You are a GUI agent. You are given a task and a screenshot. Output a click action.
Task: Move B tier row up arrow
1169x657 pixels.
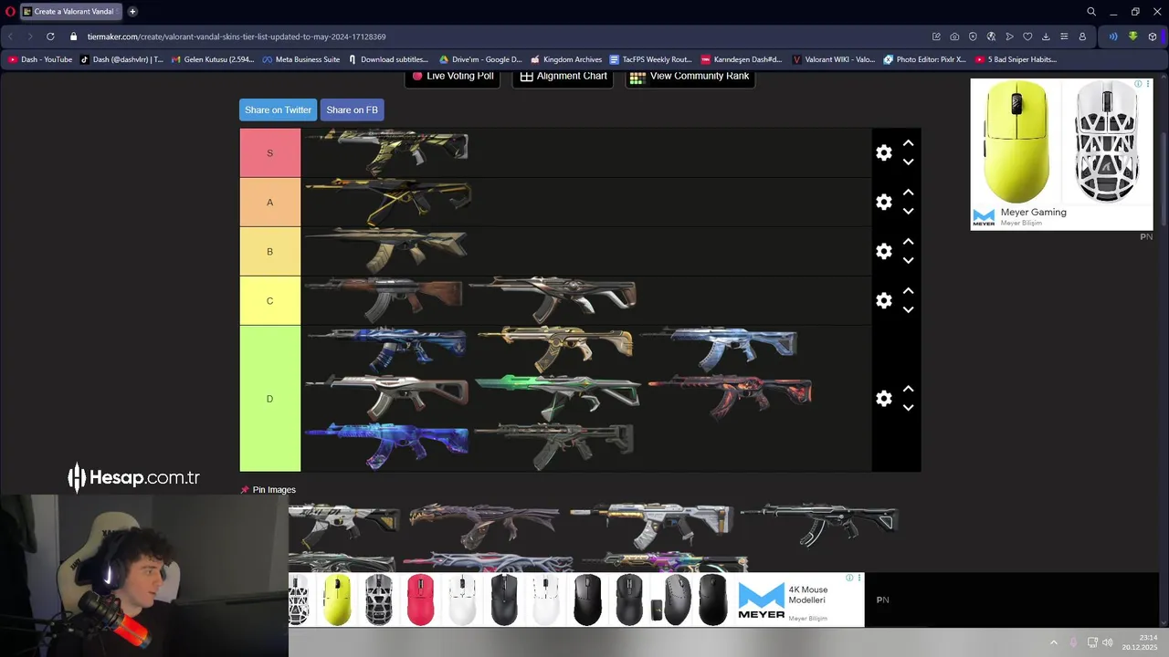[908, 242]
